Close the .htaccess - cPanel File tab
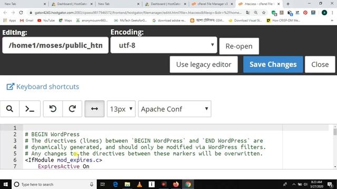 coord(279,4)
